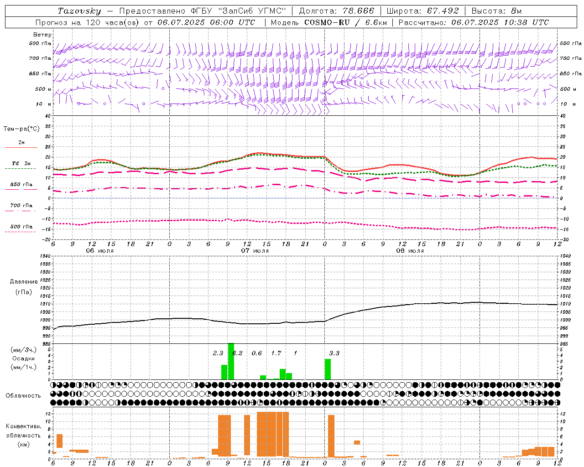Click the station name Tazovsky in the header
This screenshot has height=467, width=584.
[x=79, y=11]
